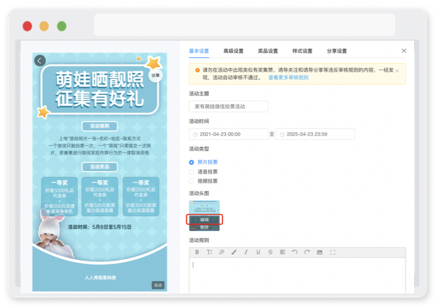Open the font size tool

point(209,252)
